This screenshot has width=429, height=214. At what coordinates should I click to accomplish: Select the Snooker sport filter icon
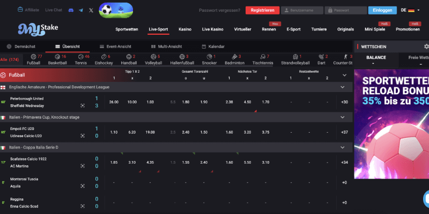pos(209,57)
